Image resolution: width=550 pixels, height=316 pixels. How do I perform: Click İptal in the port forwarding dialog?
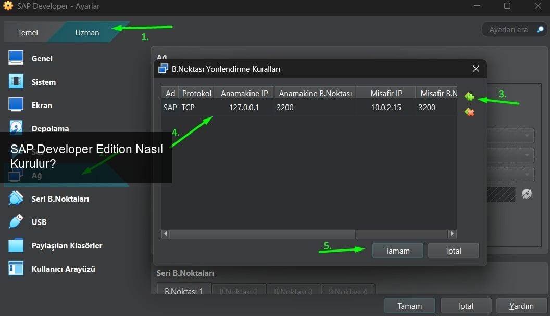point(453,251)
